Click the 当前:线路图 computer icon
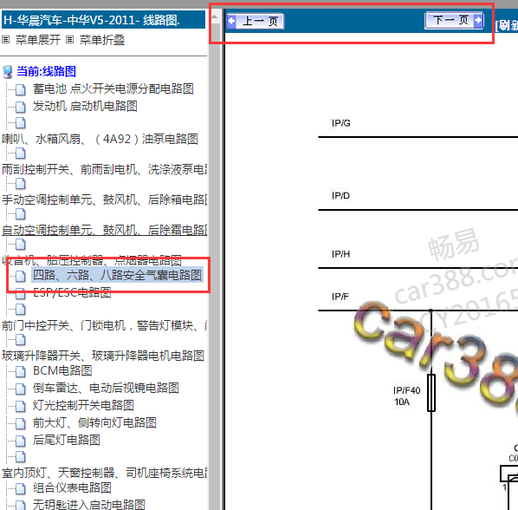This screenshot has width=518, height=510. pos(7,72)
